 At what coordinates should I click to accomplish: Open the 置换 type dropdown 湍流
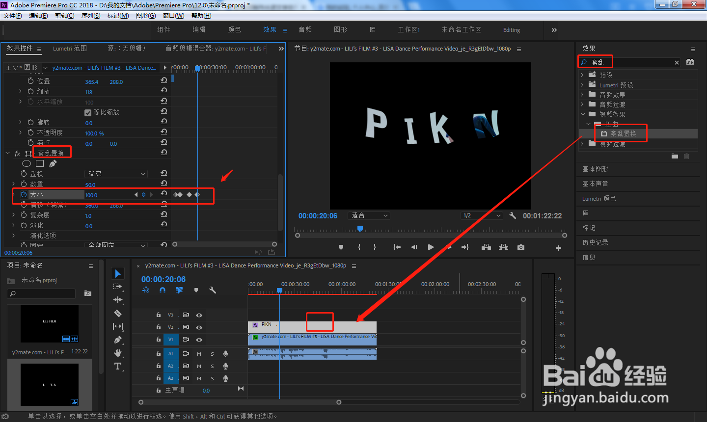(116, 174)
